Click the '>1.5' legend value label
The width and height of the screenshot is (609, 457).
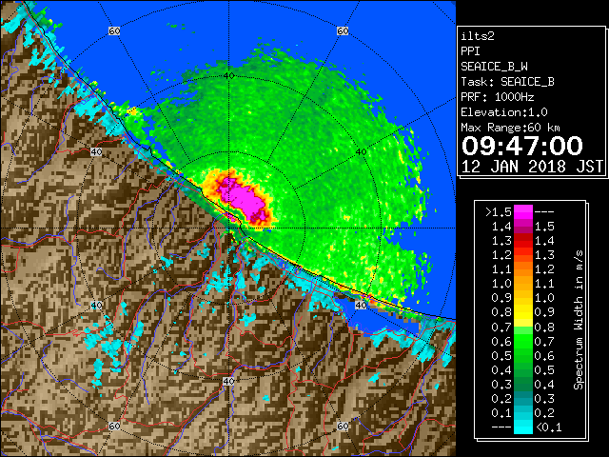coord(499,212)
